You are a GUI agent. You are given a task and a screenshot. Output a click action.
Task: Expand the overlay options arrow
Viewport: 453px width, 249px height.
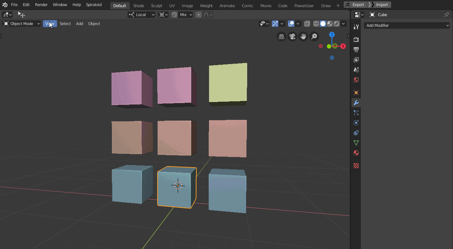(x=298, y=24)
